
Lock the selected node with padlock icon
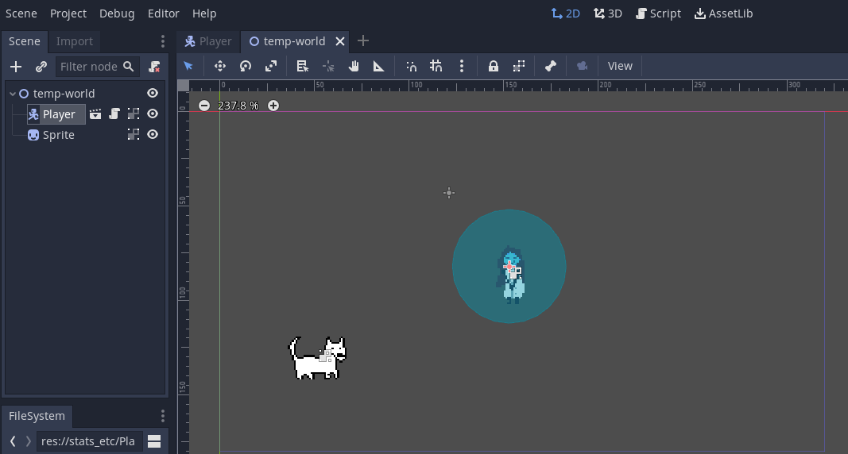(494, 66)
